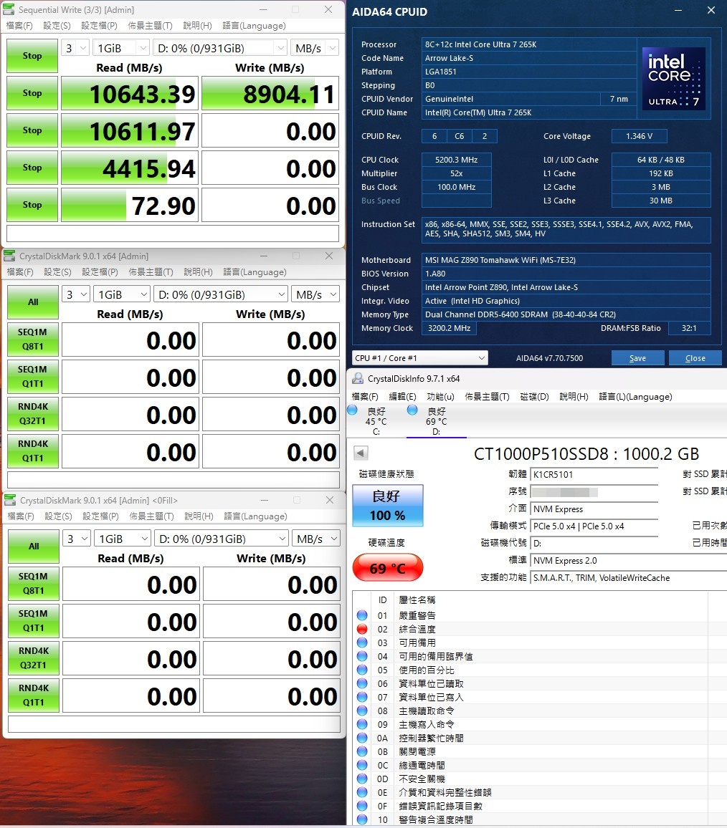Click the status orb for attribute 05
Screen dimensions: 727x828
point(362,670)
